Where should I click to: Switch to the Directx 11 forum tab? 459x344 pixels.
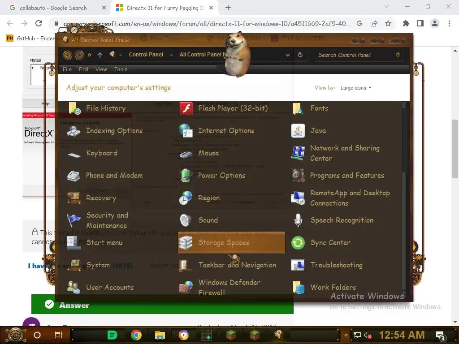(164, 8)
